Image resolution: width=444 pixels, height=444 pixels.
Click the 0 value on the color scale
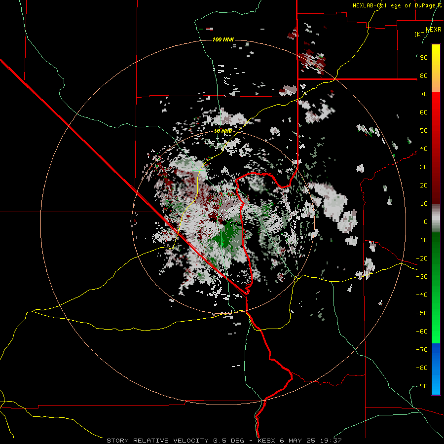click(426, 222)
